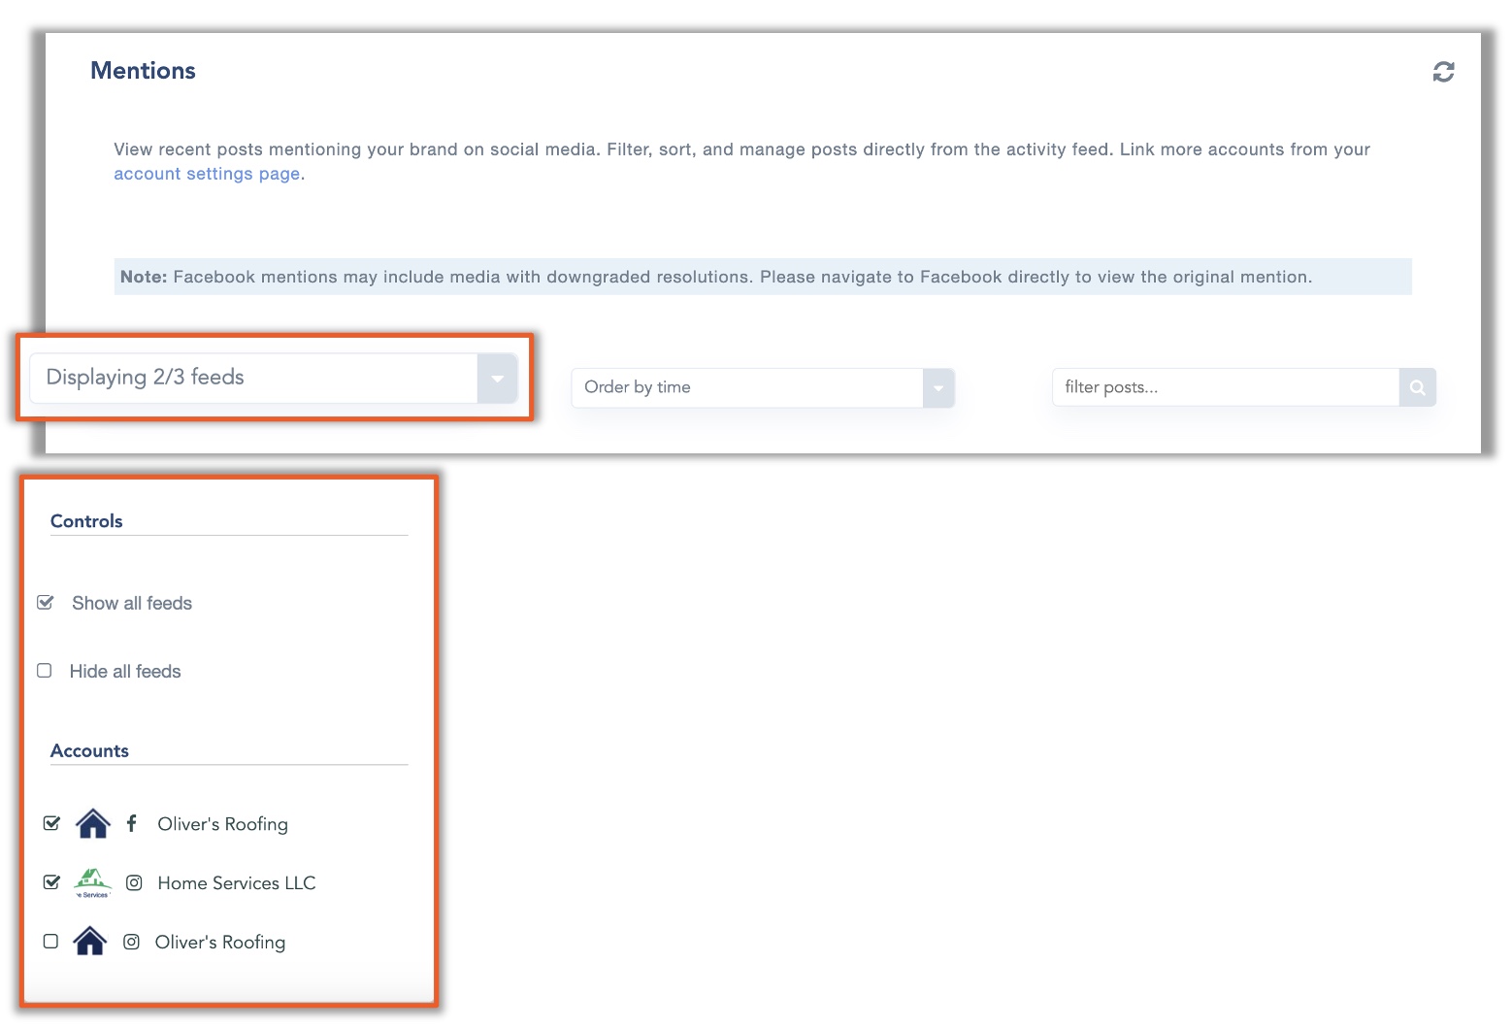Click Facebook icon beside Oliver's Roofing
The width and height of the screenshot is (1512, 1029).
click(132, 823)
